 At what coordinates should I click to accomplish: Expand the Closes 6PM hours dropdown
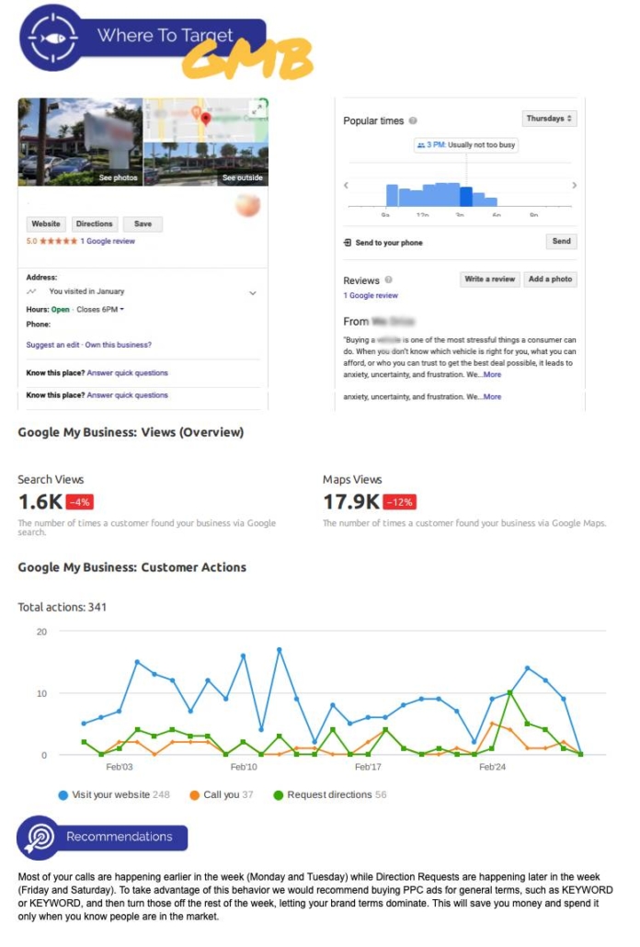pos(100,309)
